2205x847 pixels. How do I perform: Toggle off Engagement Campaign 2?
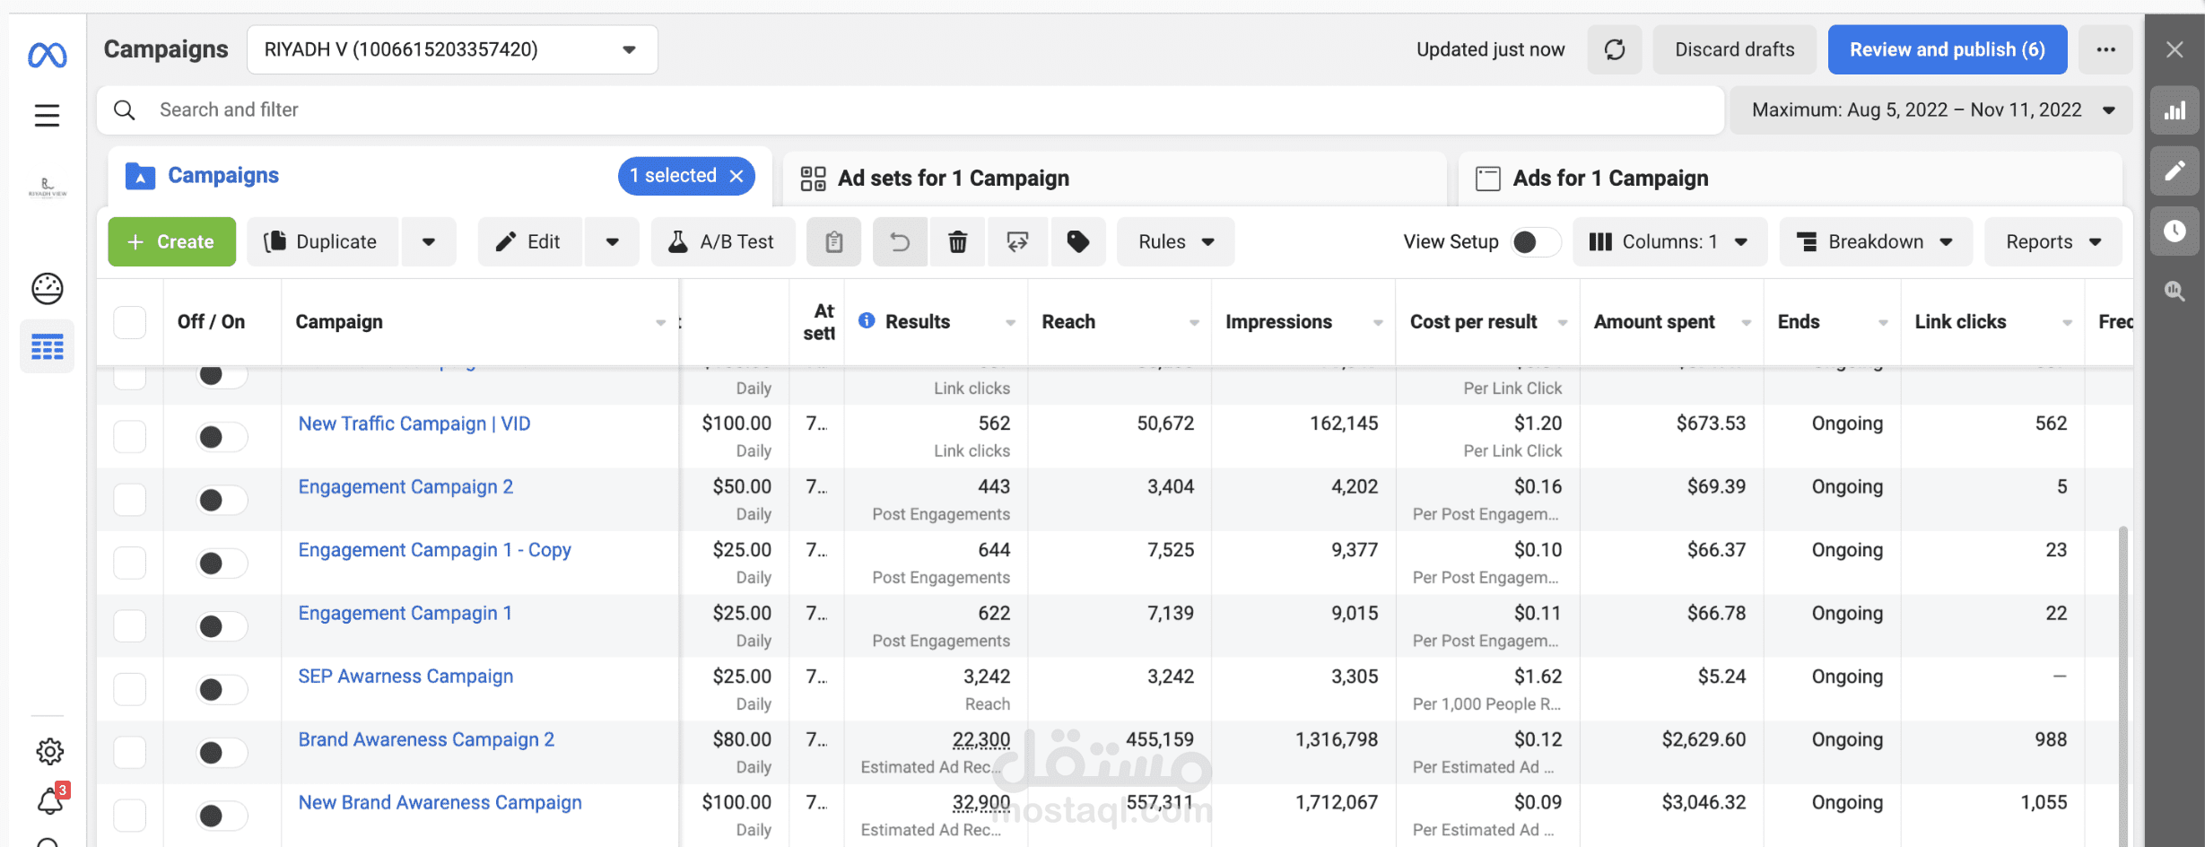pos(222,500)
